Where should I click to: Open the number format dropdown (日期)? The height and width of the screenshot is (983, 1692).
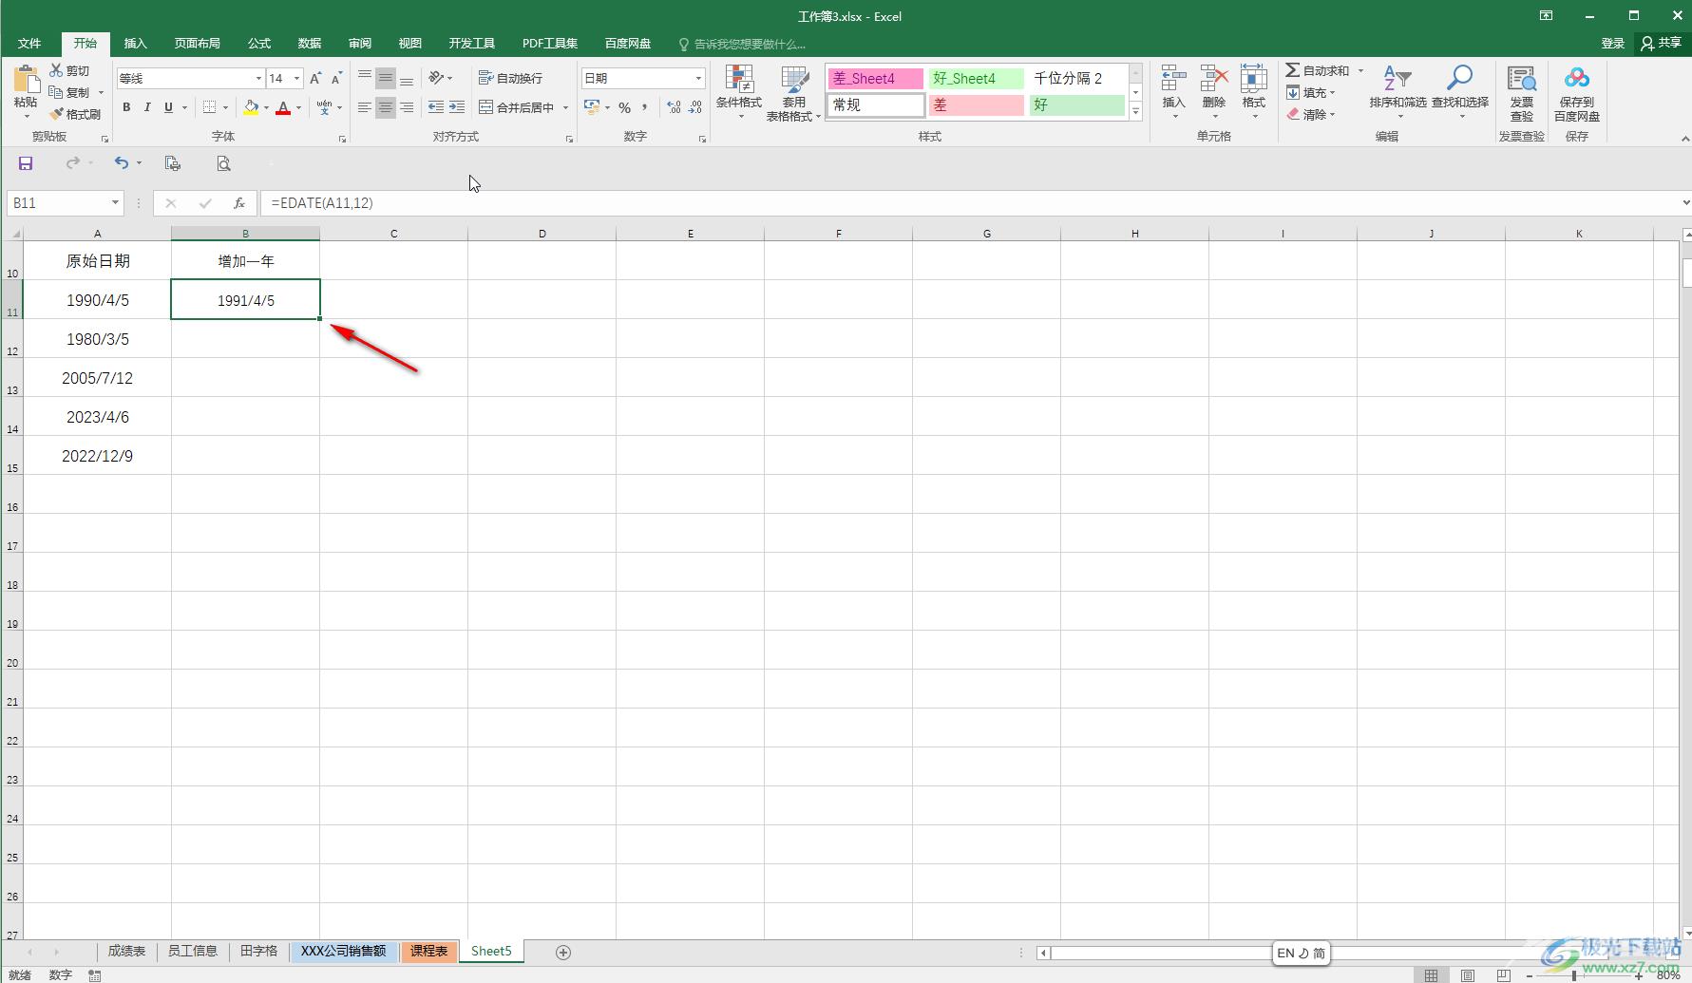pos(698,78)
